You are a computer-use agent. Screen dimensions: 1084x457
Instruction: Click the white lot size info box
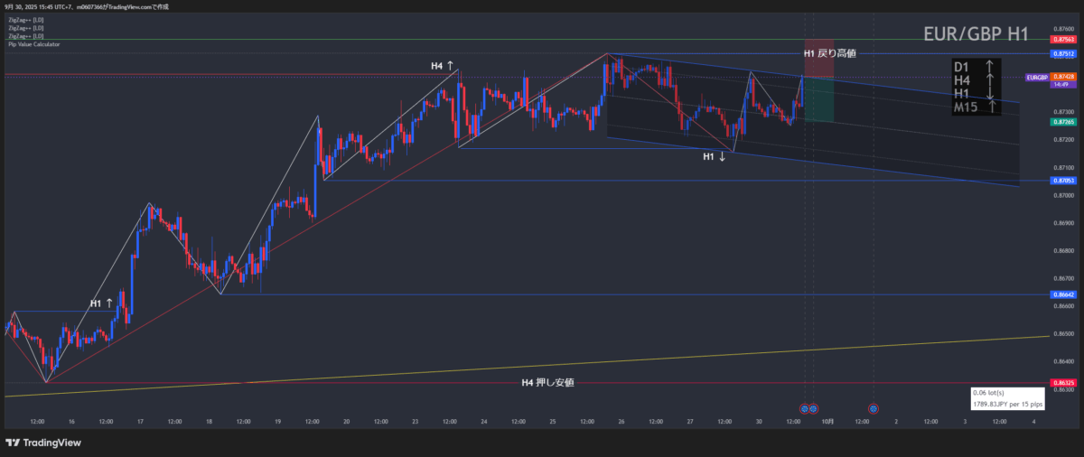pos(1007,398)
